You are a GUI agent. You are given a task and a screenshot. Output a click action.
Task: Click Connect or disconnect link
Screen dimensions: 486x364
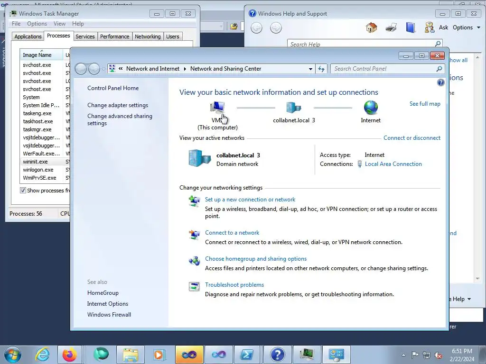point(412,138)
